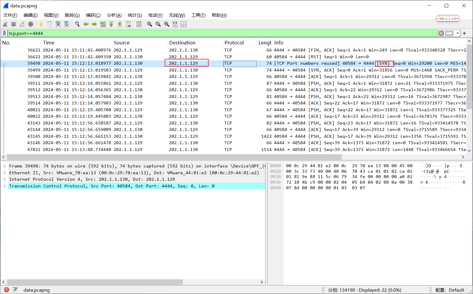The width and height of the screenshot is (473, 294).
Task: Toggle packet list colorization
Action: [139, 24]
